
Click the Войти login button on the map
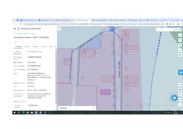(177, 30)
